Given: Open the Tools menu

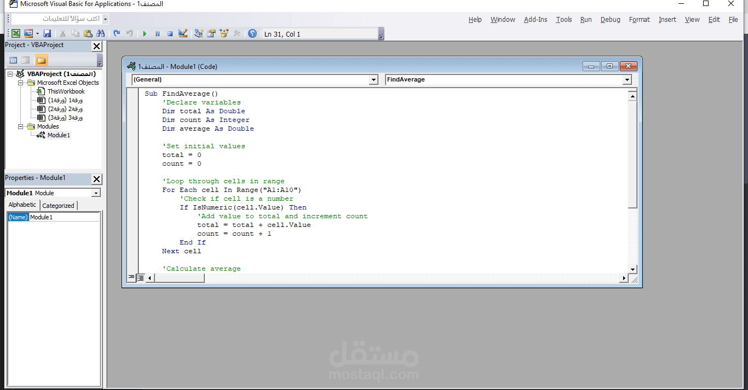Looking at the screenshot, I should 564,20.
